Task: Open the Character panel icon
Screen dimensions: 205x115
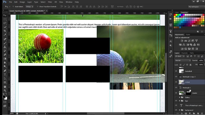Action: [171, 41]
